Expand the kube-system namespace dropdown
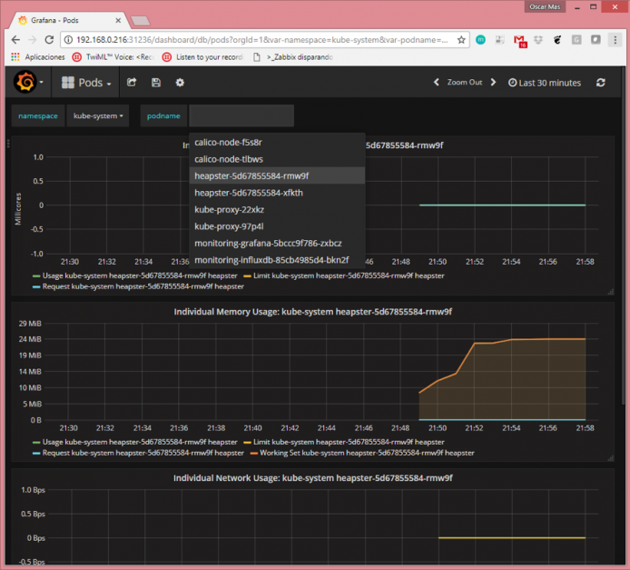Image resolution: width=630 pixels, height=570 pixels. coord(98,115)
